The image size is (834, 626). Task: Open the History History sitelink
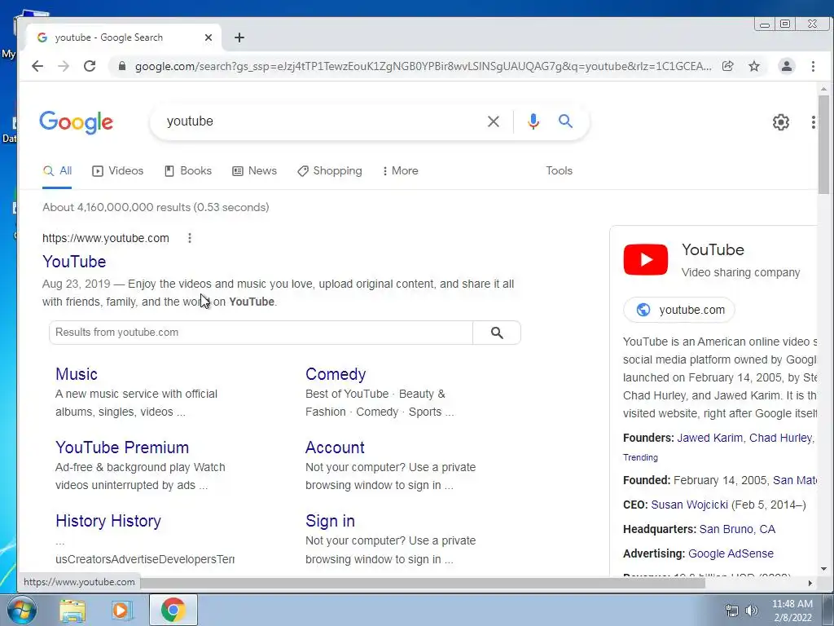click(x=108, y=521)
